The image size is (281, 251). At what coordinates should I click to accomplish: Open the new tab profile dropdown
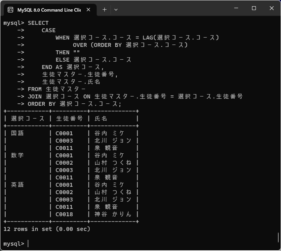pos(116,10)
